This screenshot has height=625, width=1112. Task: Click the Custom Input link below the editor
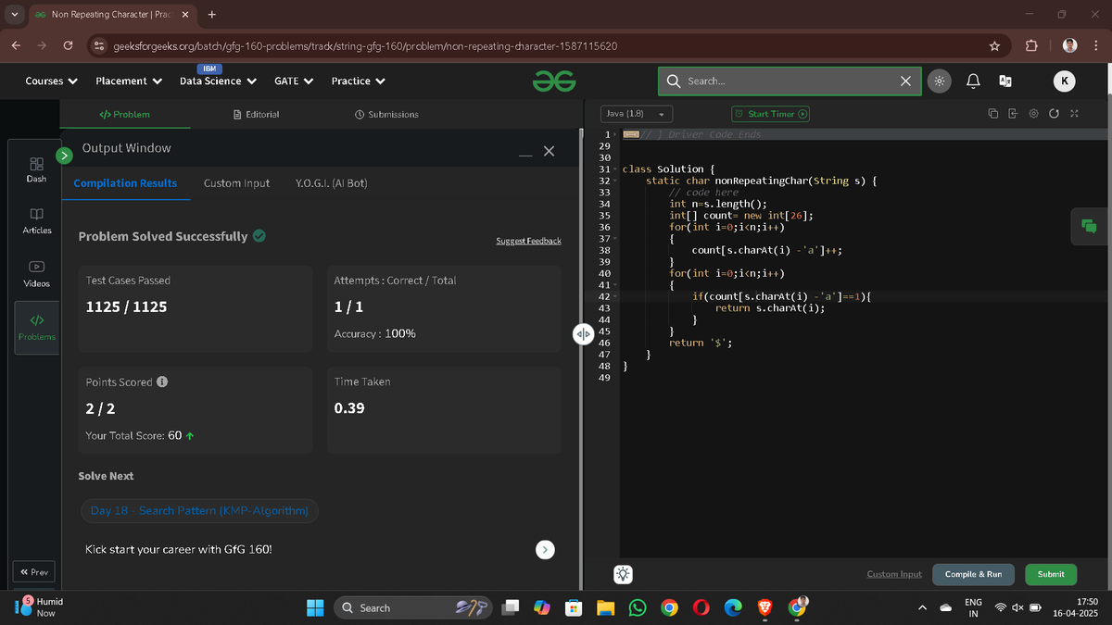point(894,574)
